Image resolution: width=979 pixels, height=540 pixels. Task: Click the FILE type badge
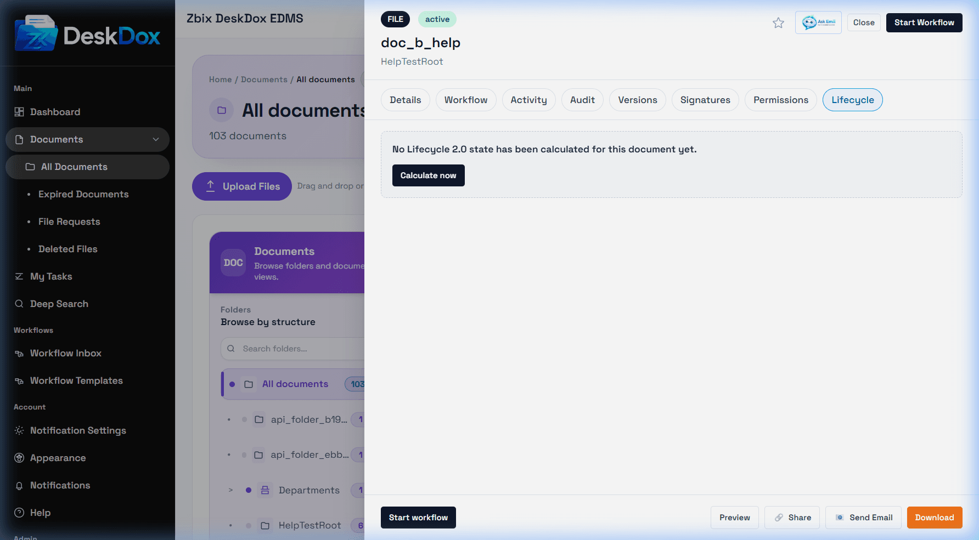click(x=395, y=19)
